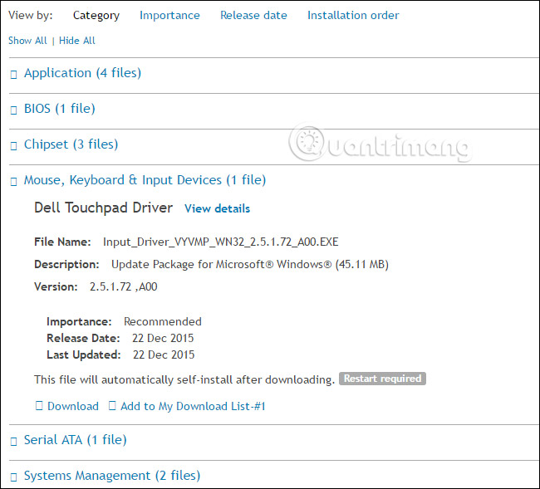Viewport: 540px width, 489px height.
Task: Click icon beside Add to My Download List
Action: (112, 406)
